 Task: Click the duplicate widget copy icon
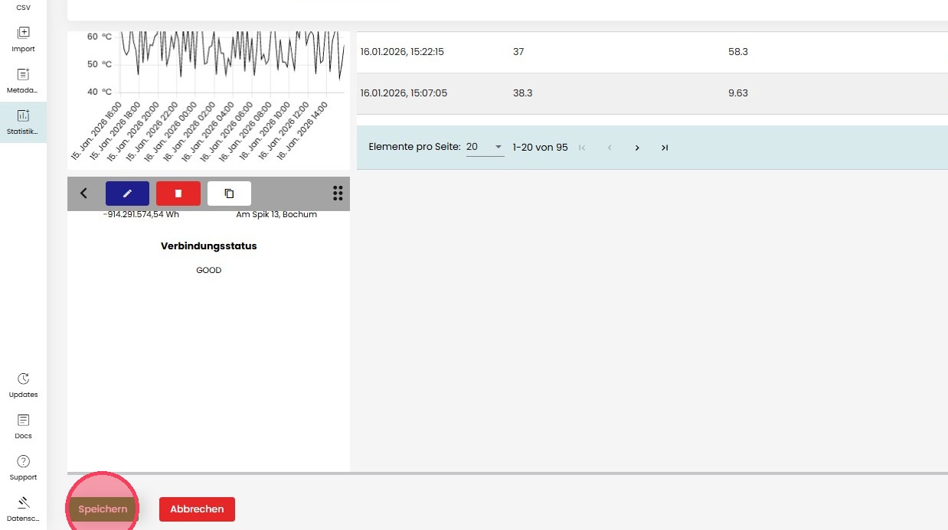(x=229, y=193)
